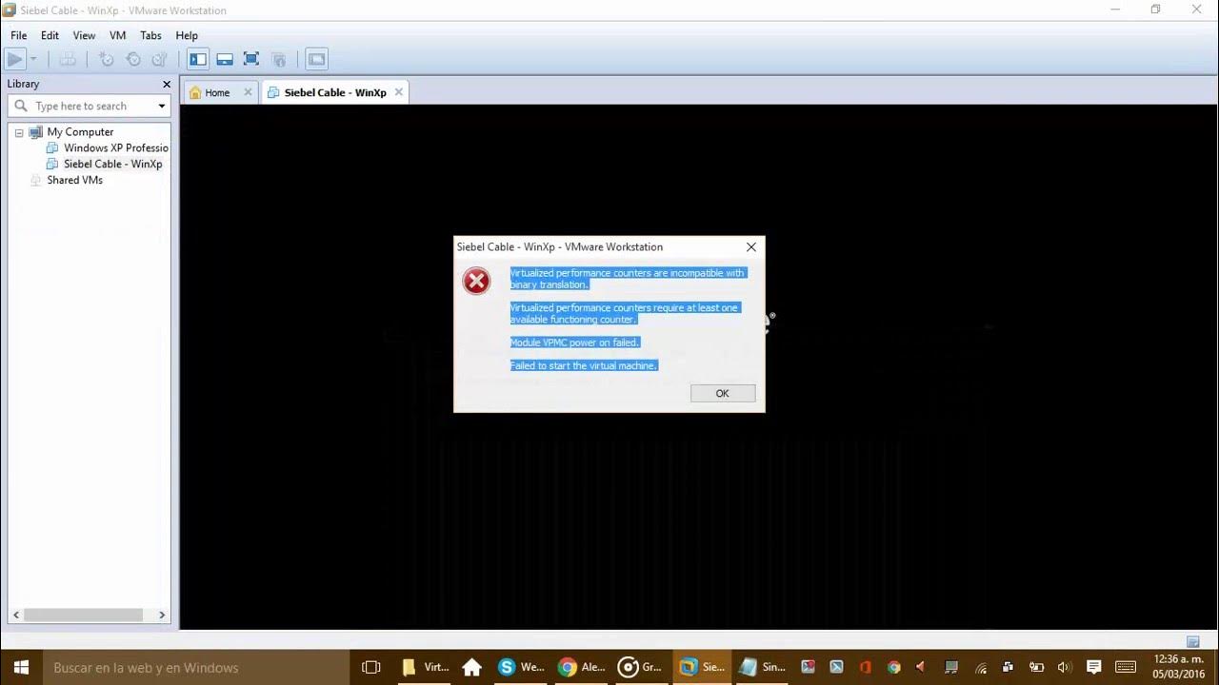
Task: Toggle the thumbnail bar view icon
Action: coord(225,59)
